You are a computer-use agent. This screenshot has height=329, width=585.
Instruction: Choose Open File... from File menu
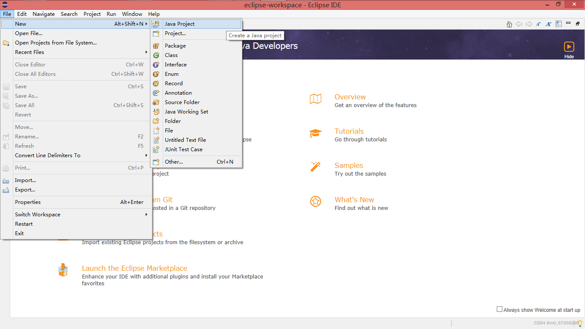[x=76, y=33]
